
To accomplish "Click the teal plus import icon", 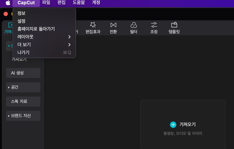I will click(173, 125).
